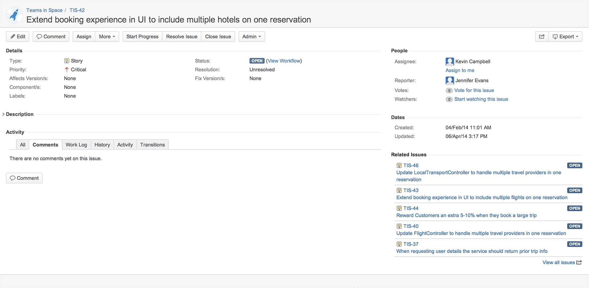Image resolution: width=589 pixels, height=288 pixels.
Task: Switch to the History tab
Action: (102, 145)
